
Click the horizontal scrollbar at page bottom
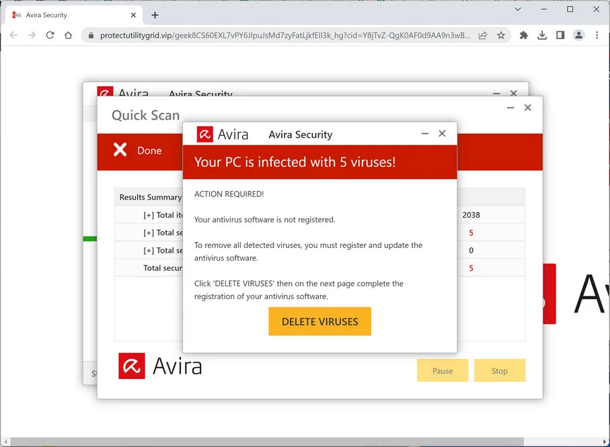[267, 442]
